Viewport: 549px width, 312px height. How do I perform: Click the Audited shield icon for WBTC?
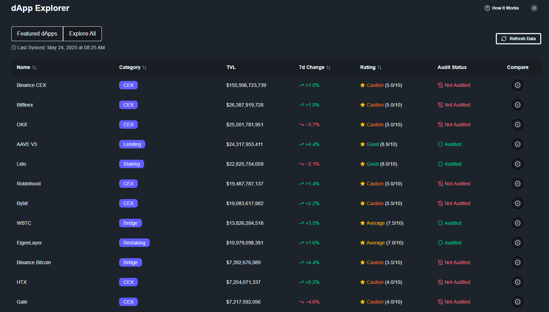(440, 223)
